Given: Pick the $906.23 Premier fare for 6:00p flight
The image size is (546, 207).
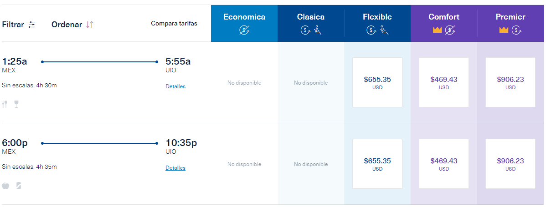Looking at the screenshot, I should (x=510, y=164).
